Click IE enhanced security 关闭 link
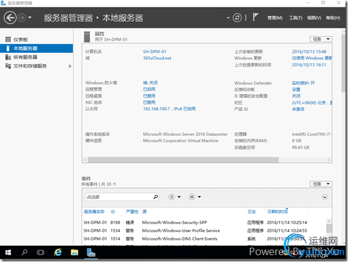 (296, 96)
